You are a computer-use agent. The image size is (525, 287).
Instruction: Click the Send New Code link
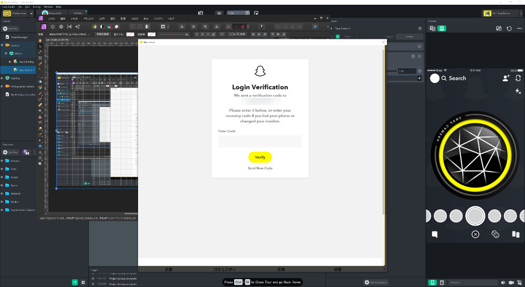point(260,168)
